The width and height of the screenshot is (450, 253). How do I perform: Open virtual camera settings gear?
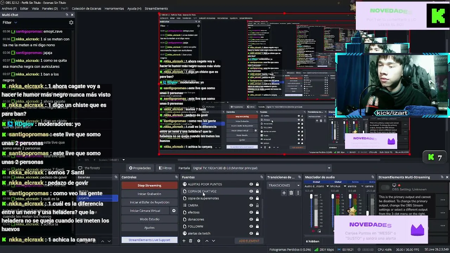(x=174, y=211)
